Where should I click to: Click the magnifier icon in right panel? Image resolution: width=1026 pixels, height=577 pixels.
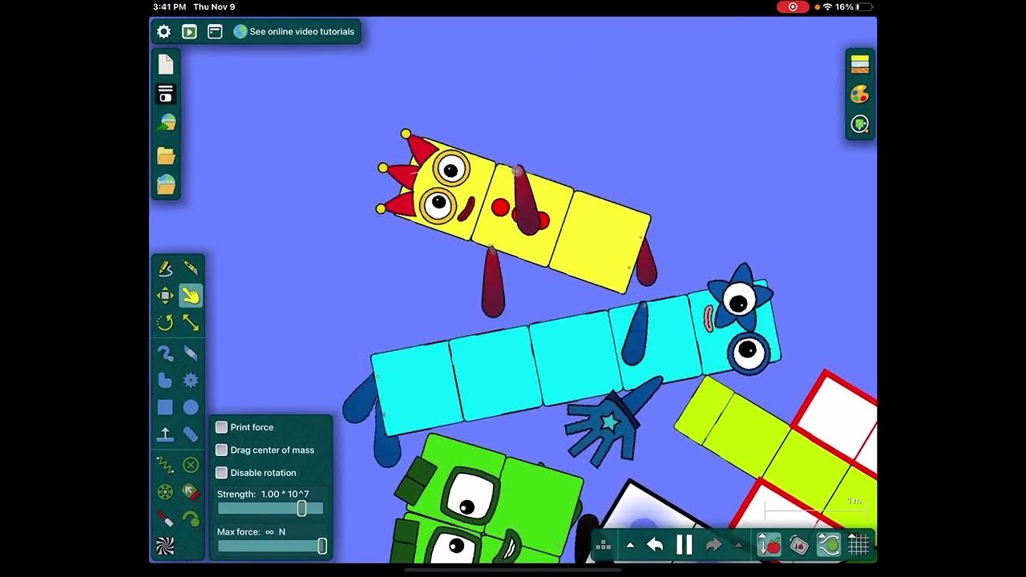860,125
